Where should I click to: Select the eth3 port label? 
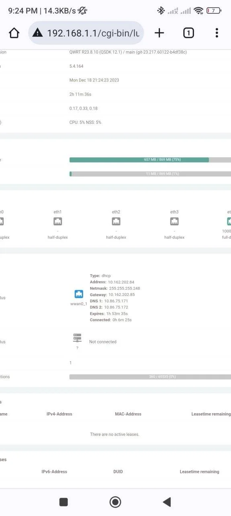174,212
